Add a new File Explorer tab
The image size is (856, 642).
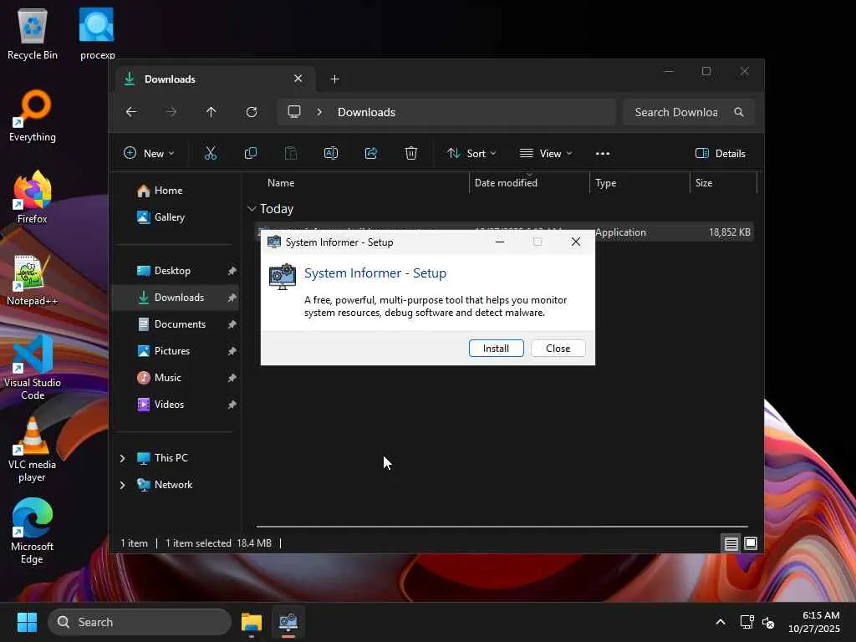335,79
